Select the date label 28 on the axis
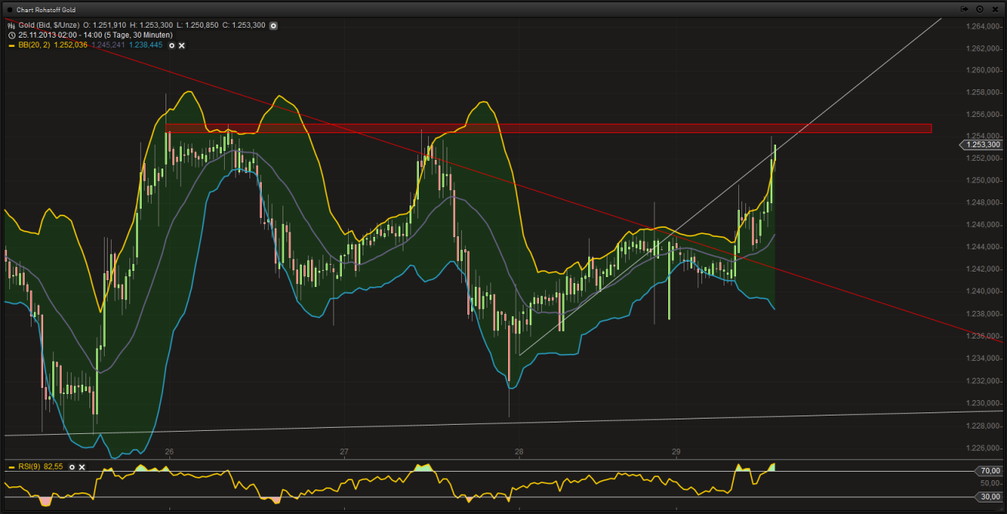 pos(518,452)
